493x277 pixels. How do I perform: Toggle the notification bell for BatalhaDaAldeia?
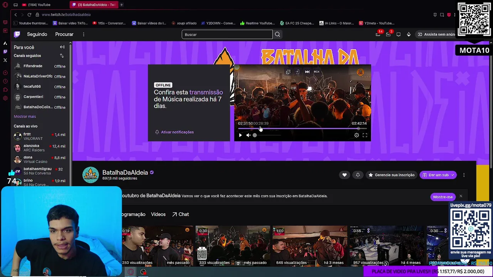coord(358,175)
